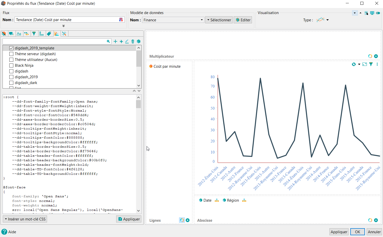This screenshot has width=383, height=237.
Task: Select the color palette themes tab
Action: coord(57,34)
